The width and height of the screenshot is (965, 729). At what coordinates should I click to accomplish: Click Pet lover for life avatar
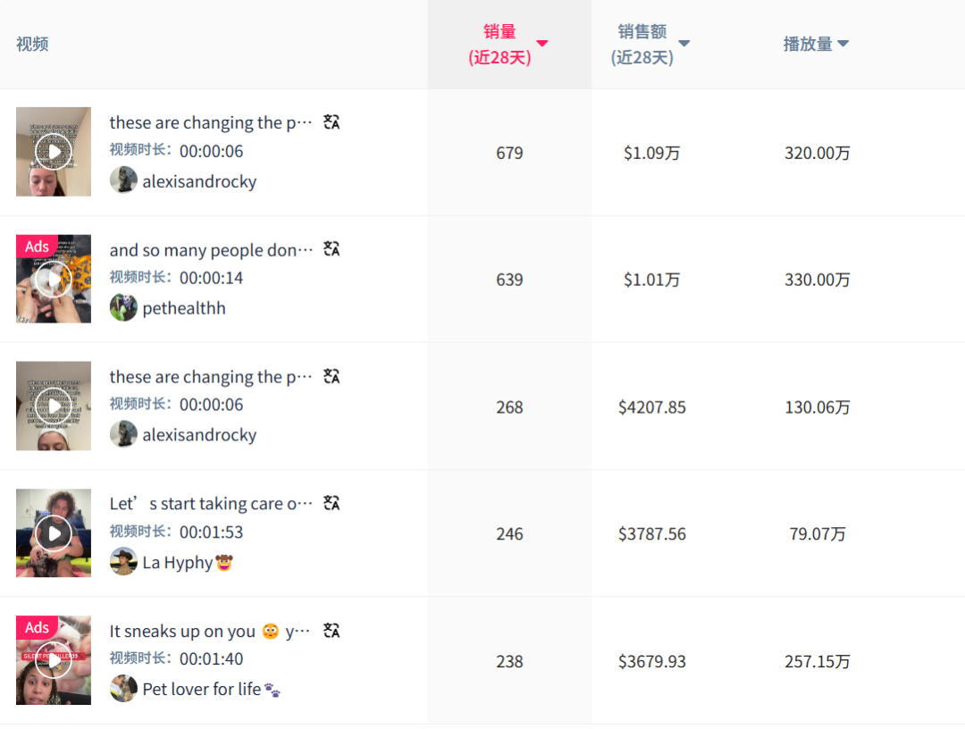[x=123, y=689]
